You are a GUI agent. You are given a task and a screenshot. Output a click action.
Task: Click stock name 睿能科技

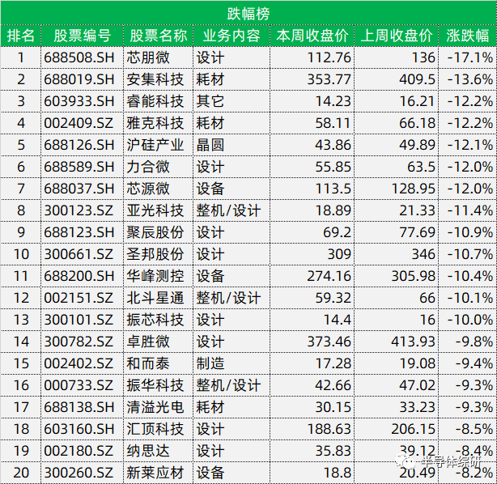(x=155, y=101)
